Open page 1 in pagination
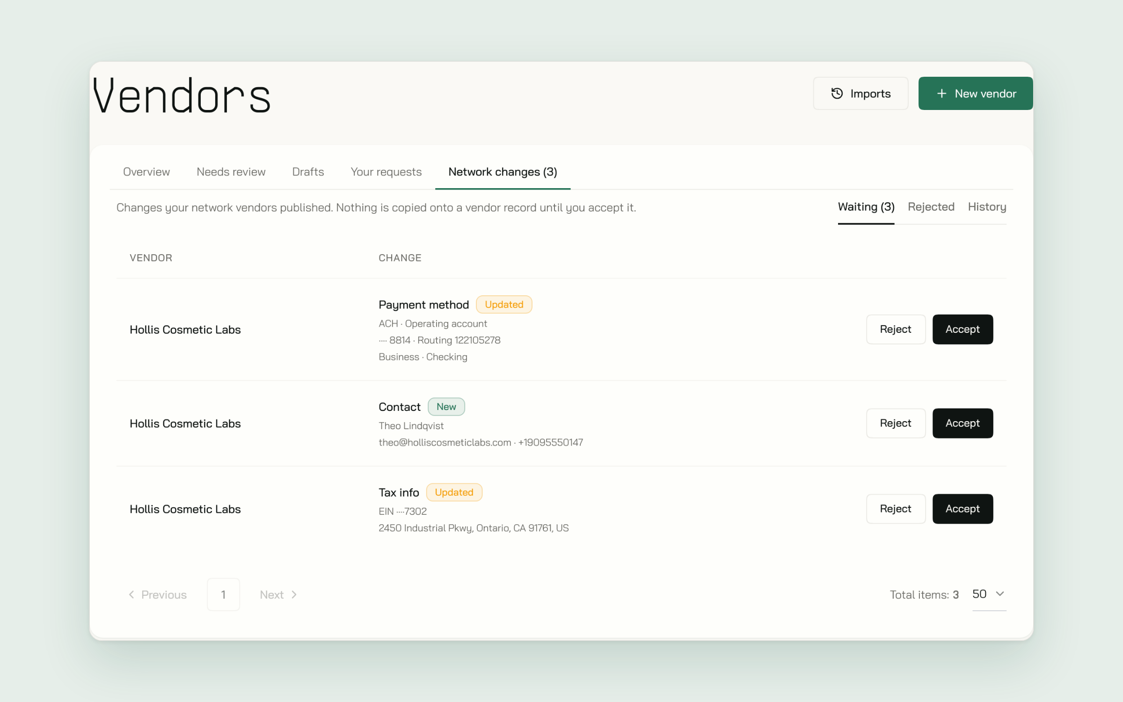This screenshot has height=702, width=1123. pyautogui.click(x=224, y=594)
